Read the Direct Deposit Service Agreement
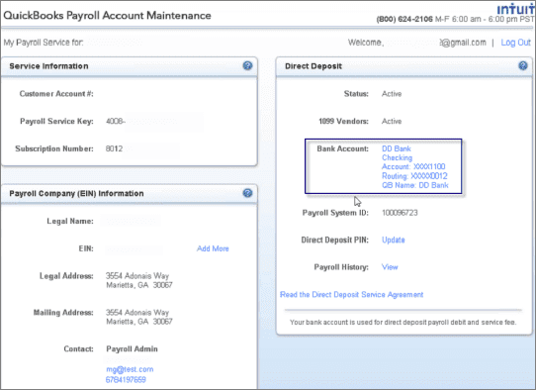The height and width of the screenshot is (390, 536). (351, 295)
